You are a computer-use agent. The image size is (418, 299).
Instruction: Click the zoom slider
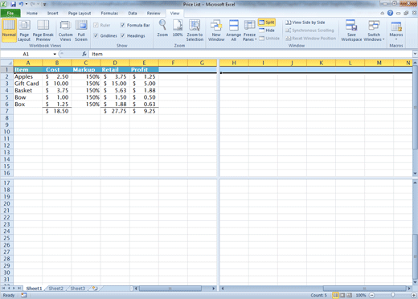coord(392,295)
